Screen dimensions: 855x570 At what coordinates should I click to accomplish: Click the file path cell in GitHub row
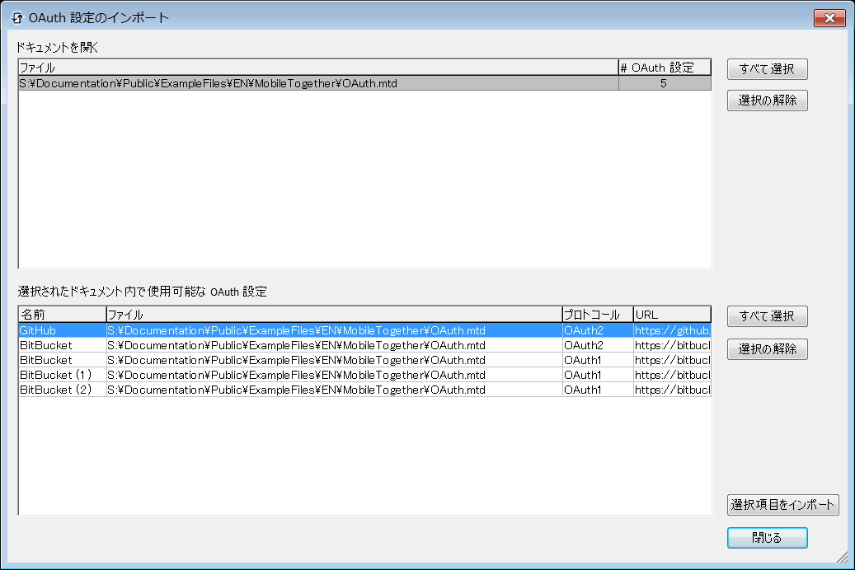click(x=334, y=330)
